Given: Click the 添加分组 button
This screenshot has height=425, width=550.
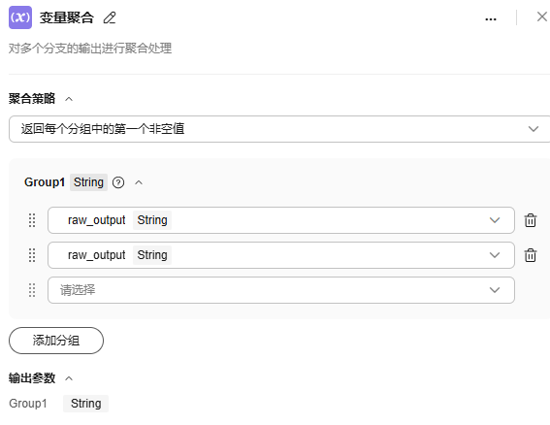Looking at the screenshot, I should [56, 341].
